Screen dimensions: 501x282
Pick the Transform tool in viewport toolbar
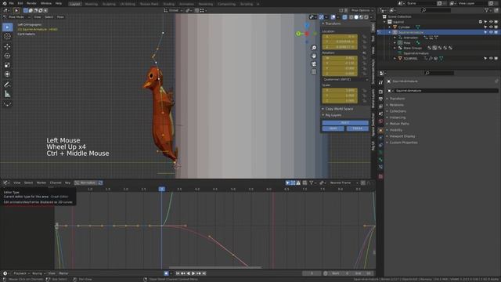tap(7, 74)
